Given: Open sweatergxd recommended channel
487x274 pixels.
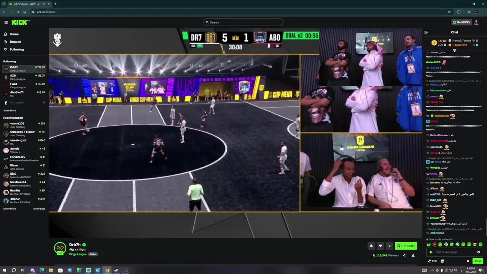Looking at the screenshot, I should [x=24, y=142].
